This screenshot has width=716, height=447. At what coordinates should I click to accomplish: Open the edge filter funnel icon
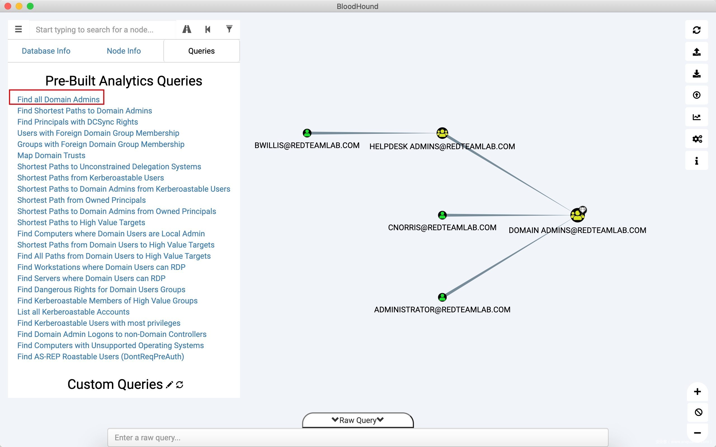[x=229, y=29]
